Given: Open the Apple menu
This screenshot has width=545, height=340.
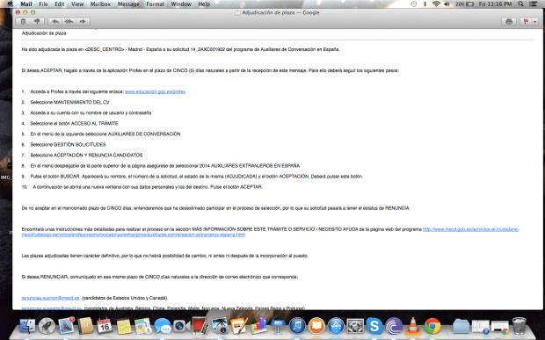Looking at the screenshot, I should coord(11,4).
